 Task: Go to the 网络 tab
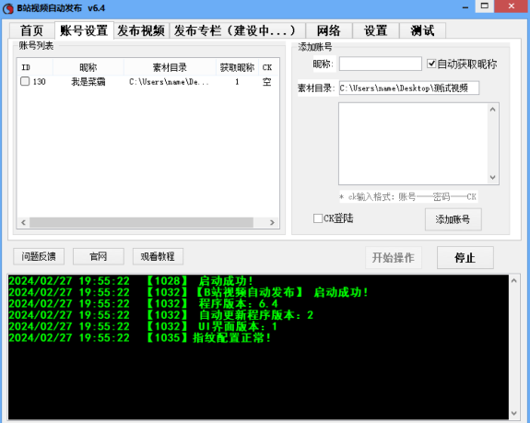[328, 30]
